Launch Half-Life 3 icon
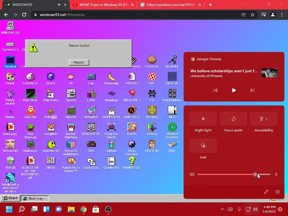 [x=132, y=112]
